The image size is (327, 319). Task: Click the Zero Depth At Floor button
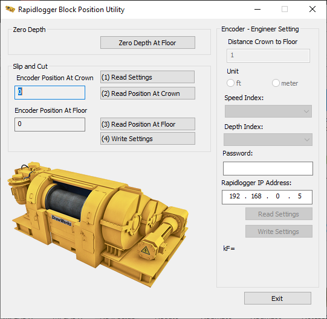(x=147, y=43)
